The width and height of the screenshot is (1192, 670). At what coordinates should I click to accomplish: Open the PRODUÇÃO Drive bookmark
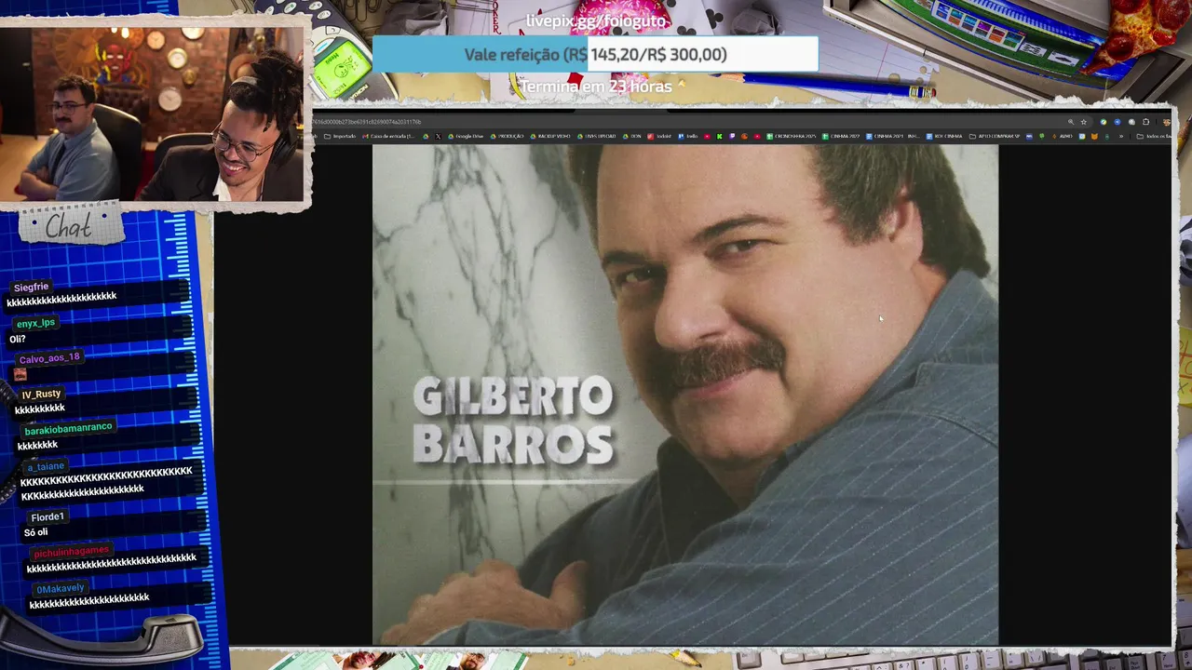point(507,136)
